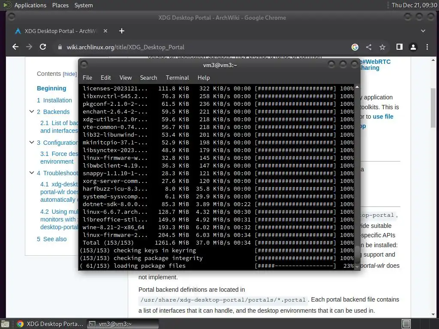
Task: Go to section 5 See also
Action: 52,239
